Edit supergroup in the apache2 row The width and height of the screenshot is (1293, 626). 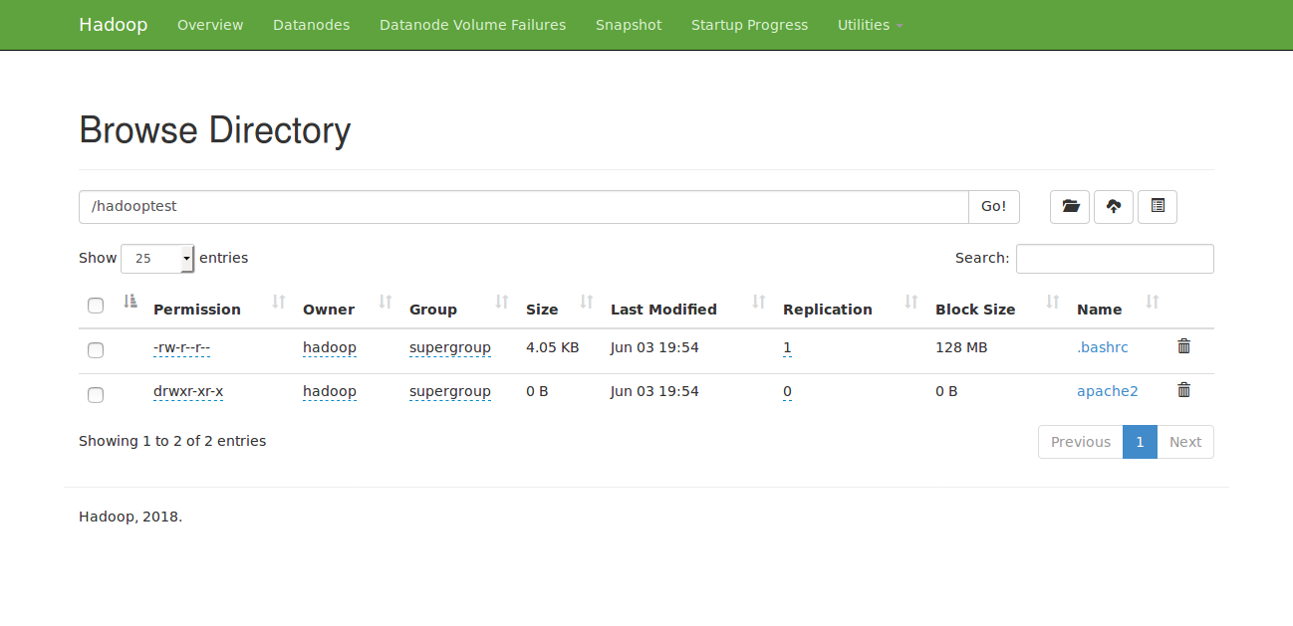coord(450,391)
